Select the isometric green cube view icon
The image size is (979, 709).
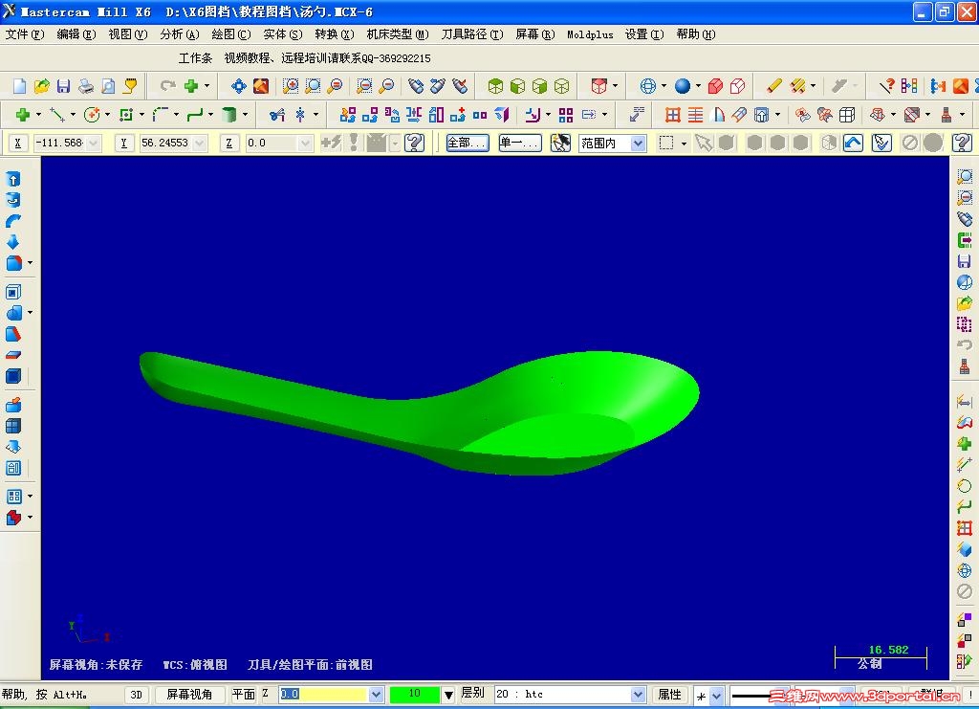coord(495,86)
